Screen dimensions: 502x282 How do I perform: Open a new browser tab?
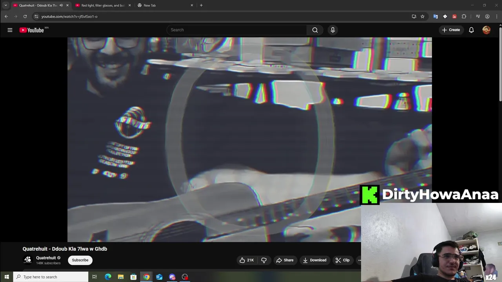point(201,5)
